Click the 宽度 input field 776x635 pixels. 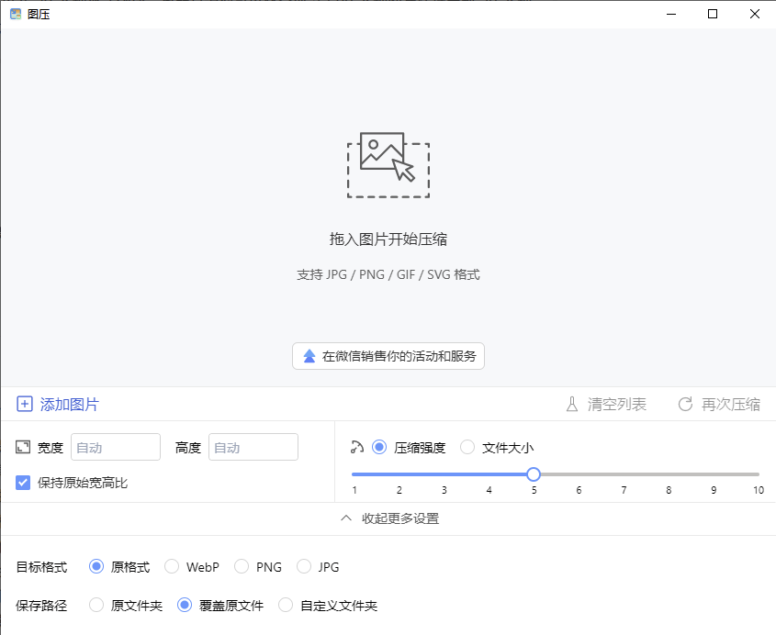click(116, 448)
